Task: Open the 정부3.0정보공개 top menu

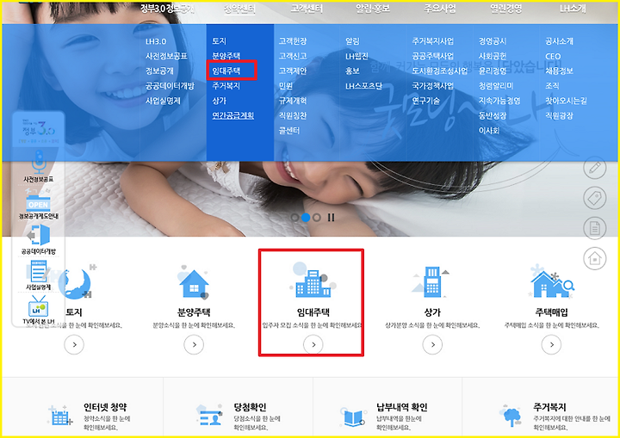Action: pyautogui.click(x=167, y=9)
